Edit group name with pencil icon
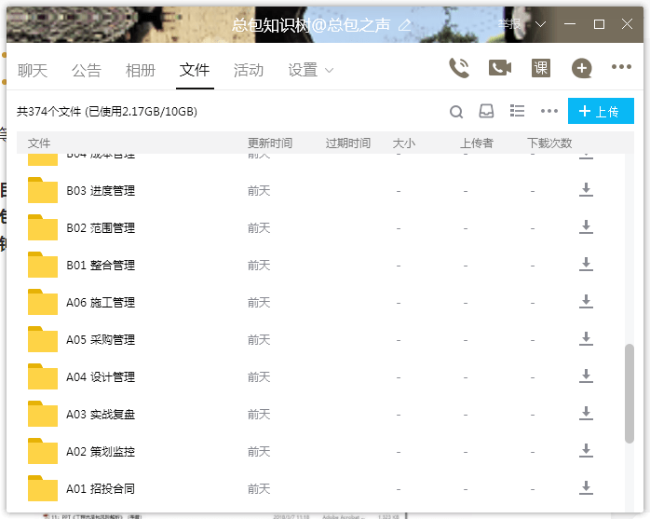 point(404,25)
